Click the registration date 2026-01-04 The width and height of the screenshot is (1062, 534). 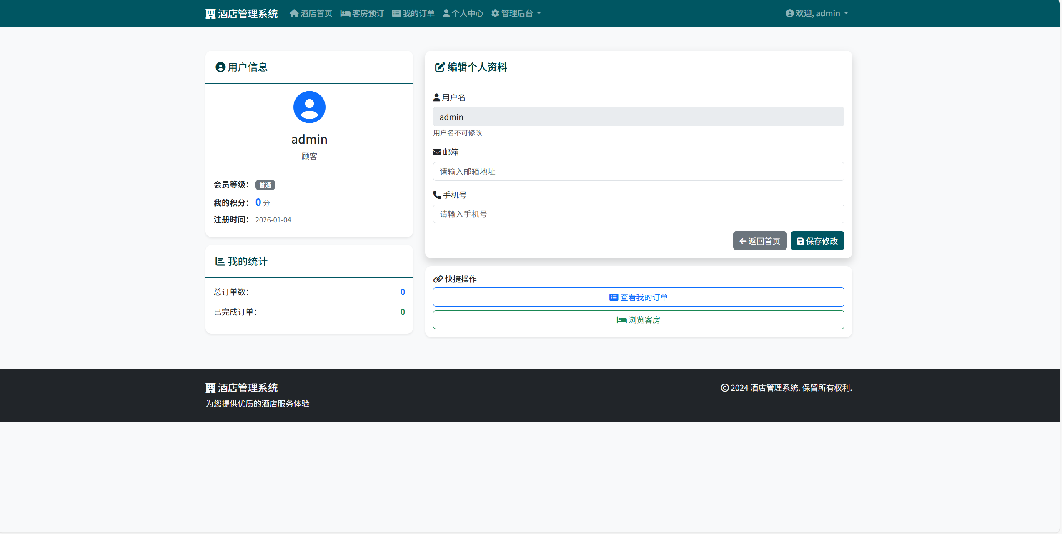pyautogui.click(x=273, y=220)
